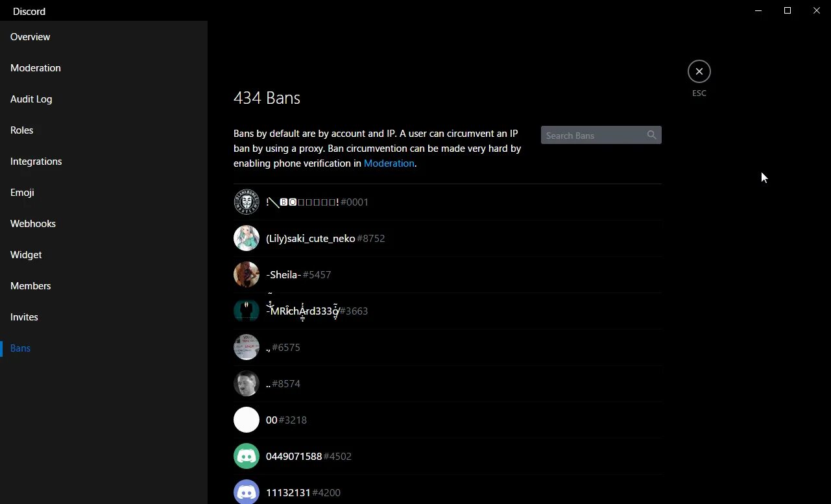Open the Moderation link in ban description
This screenshot has width=831, height=504.
(389, 163)
